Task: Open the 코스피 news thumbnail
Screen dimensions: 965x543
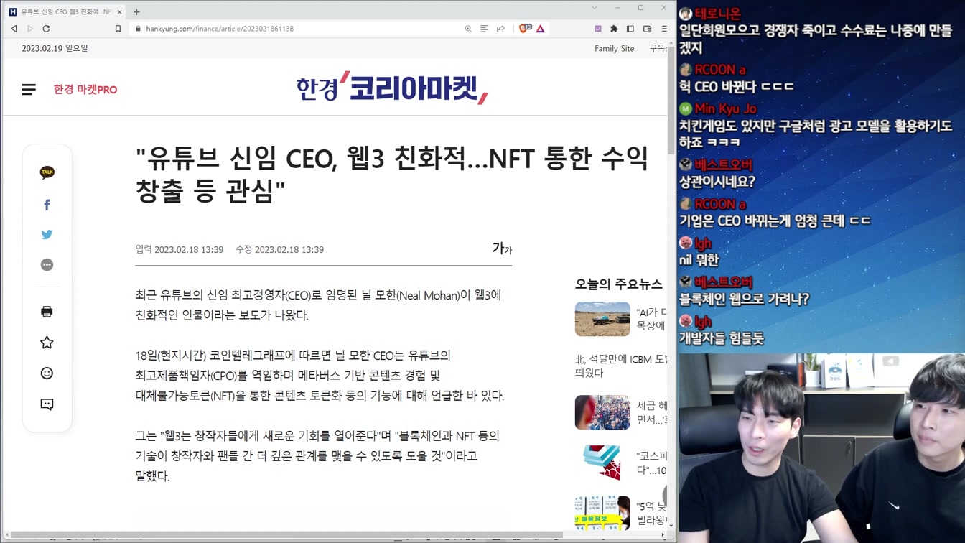Action: click(602, 463)
